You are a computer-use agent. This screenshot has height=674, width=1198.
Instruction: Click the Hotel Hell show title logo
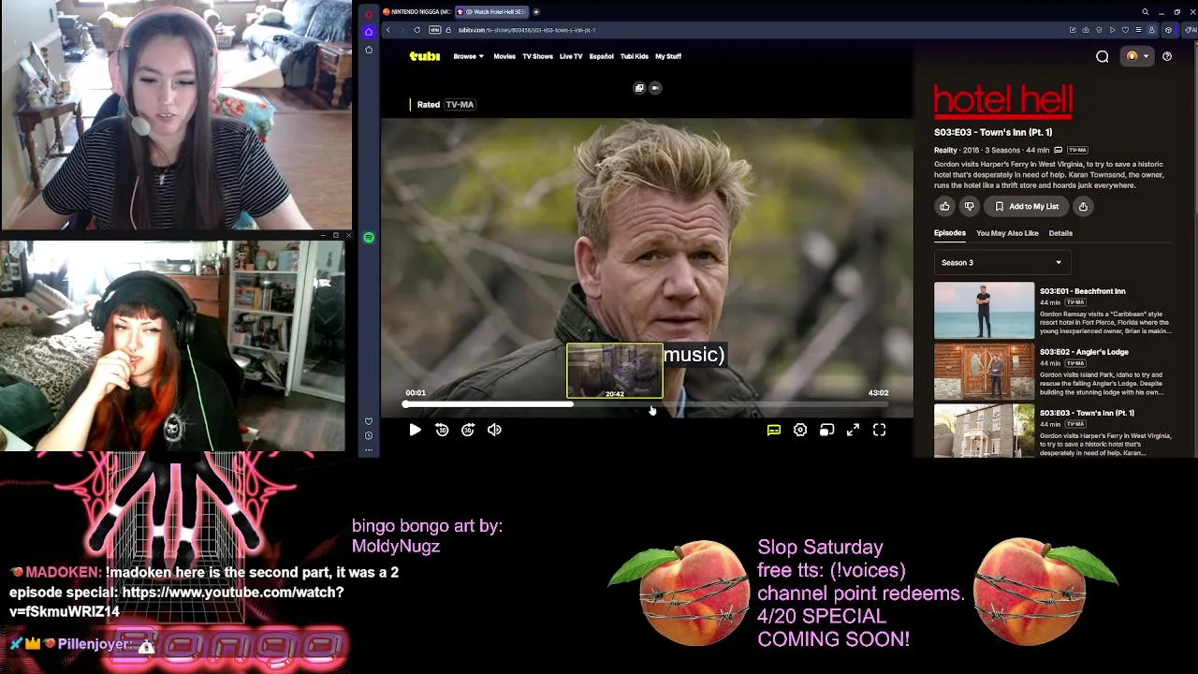pos(1003,101)
